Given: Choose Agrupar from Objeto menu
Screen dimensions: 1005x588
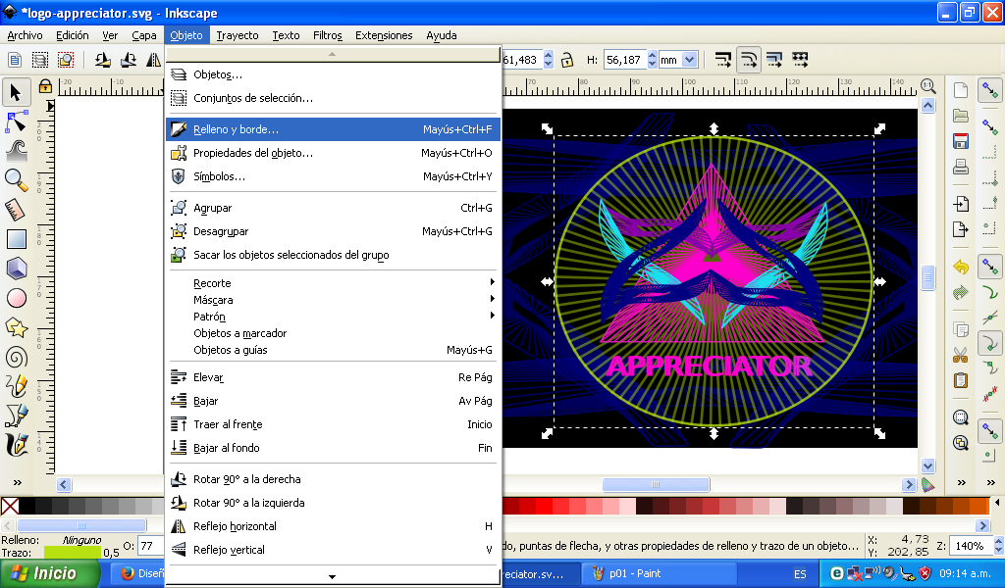Looking at the screenshot, I should click(x=333, y=208).
